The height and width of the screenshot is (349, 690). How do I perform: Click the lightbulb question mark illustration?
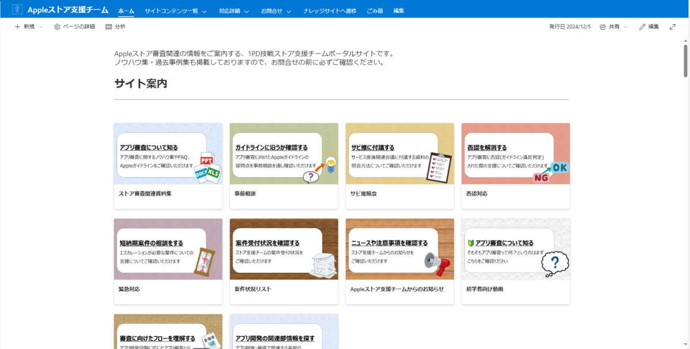[320, 168]
